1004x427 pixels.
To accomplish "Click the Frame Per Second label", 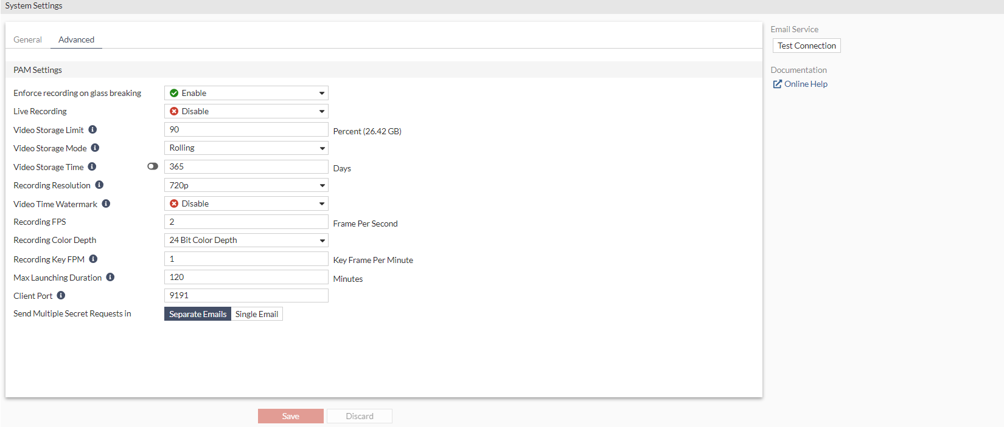I will point(365,224).
